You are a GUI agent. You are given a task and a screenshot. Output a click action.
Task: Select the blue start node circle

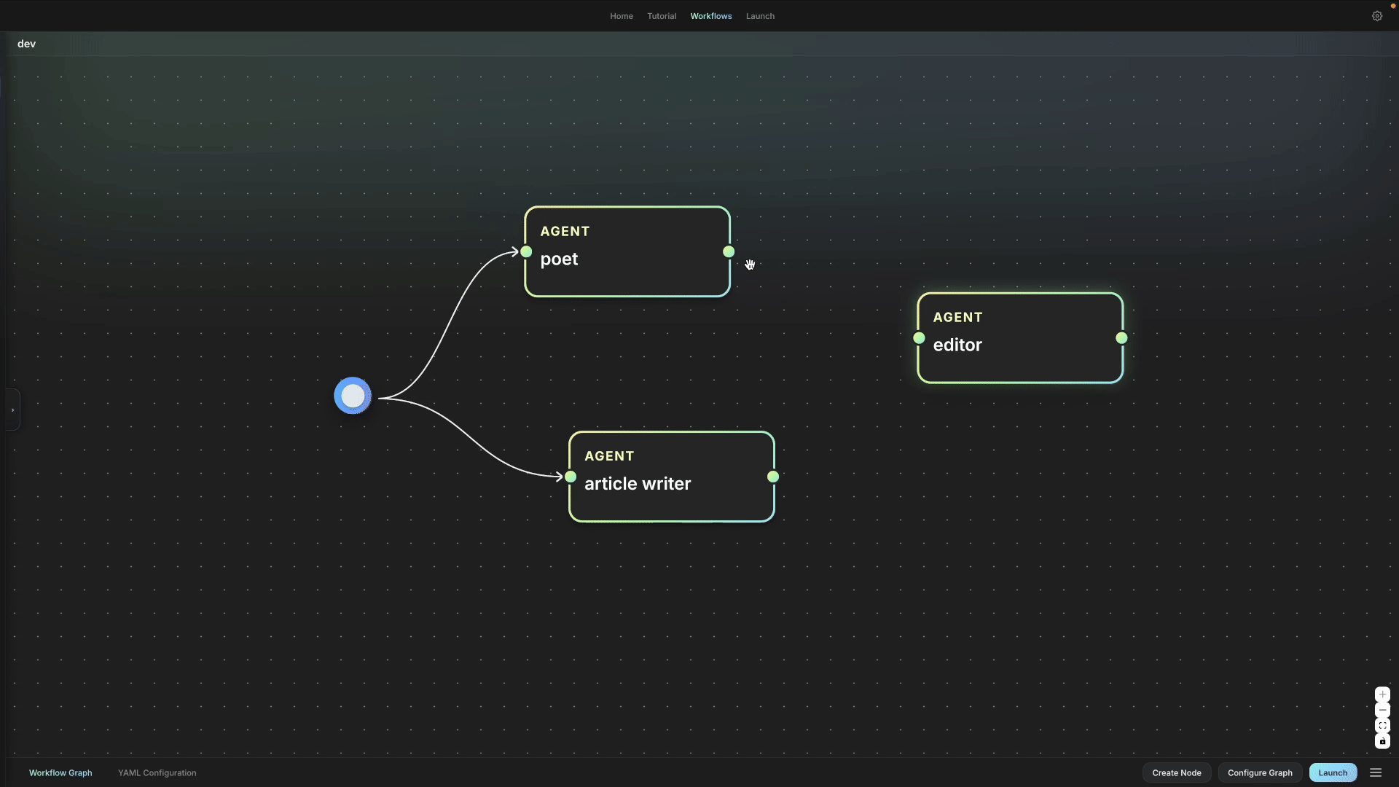click(x=353, y=396)
